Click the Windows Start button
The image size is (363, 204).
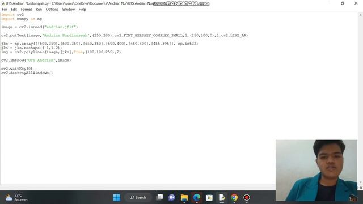click(x=117, y=197)
